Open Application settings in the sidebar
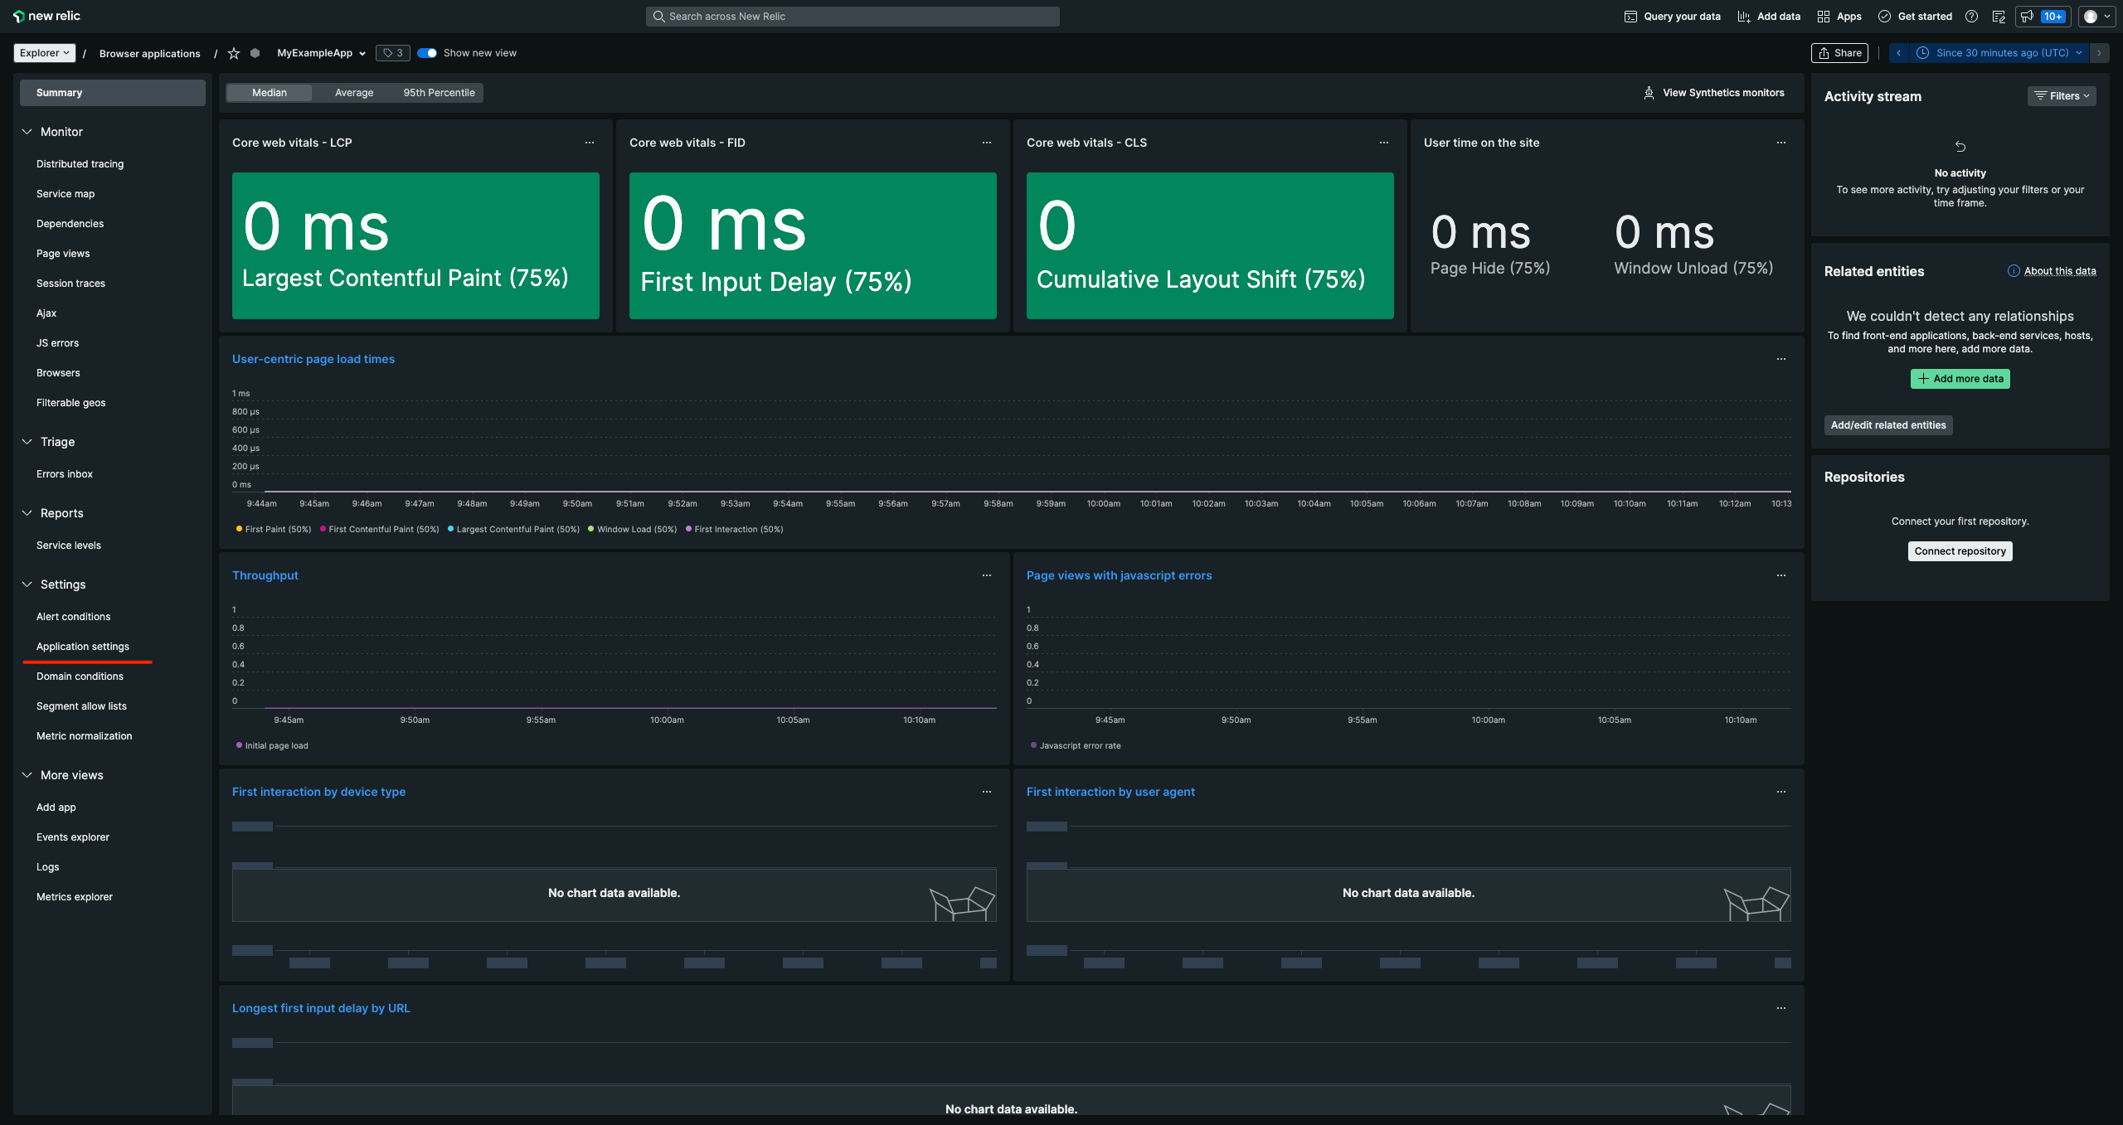Viewport: 2123px width, 1125px height. (x=83, y=647)
